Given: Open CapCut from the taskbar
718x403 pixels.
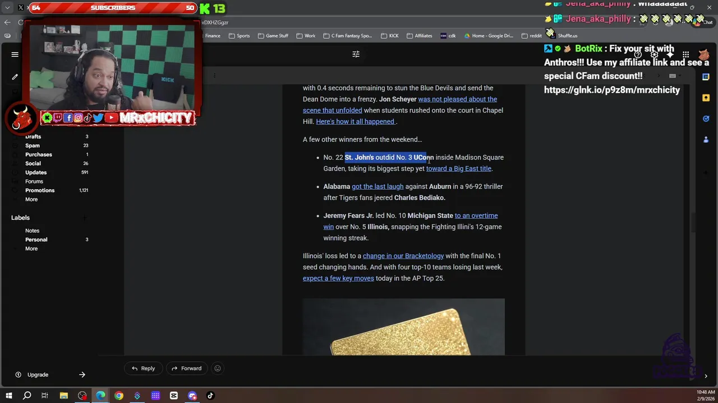Looking at the screenshot, I should pyautogui.click(x=174, y=396).
